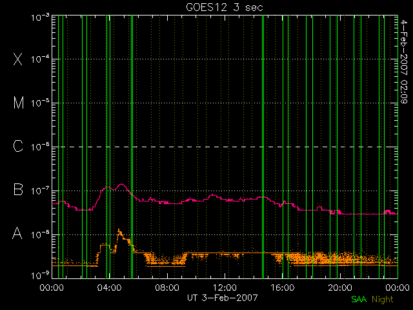This screenshot has width=413, height=310.
Task: Click the 4-Feb-2007 02:09 timestamp
Action: point(403,61)
